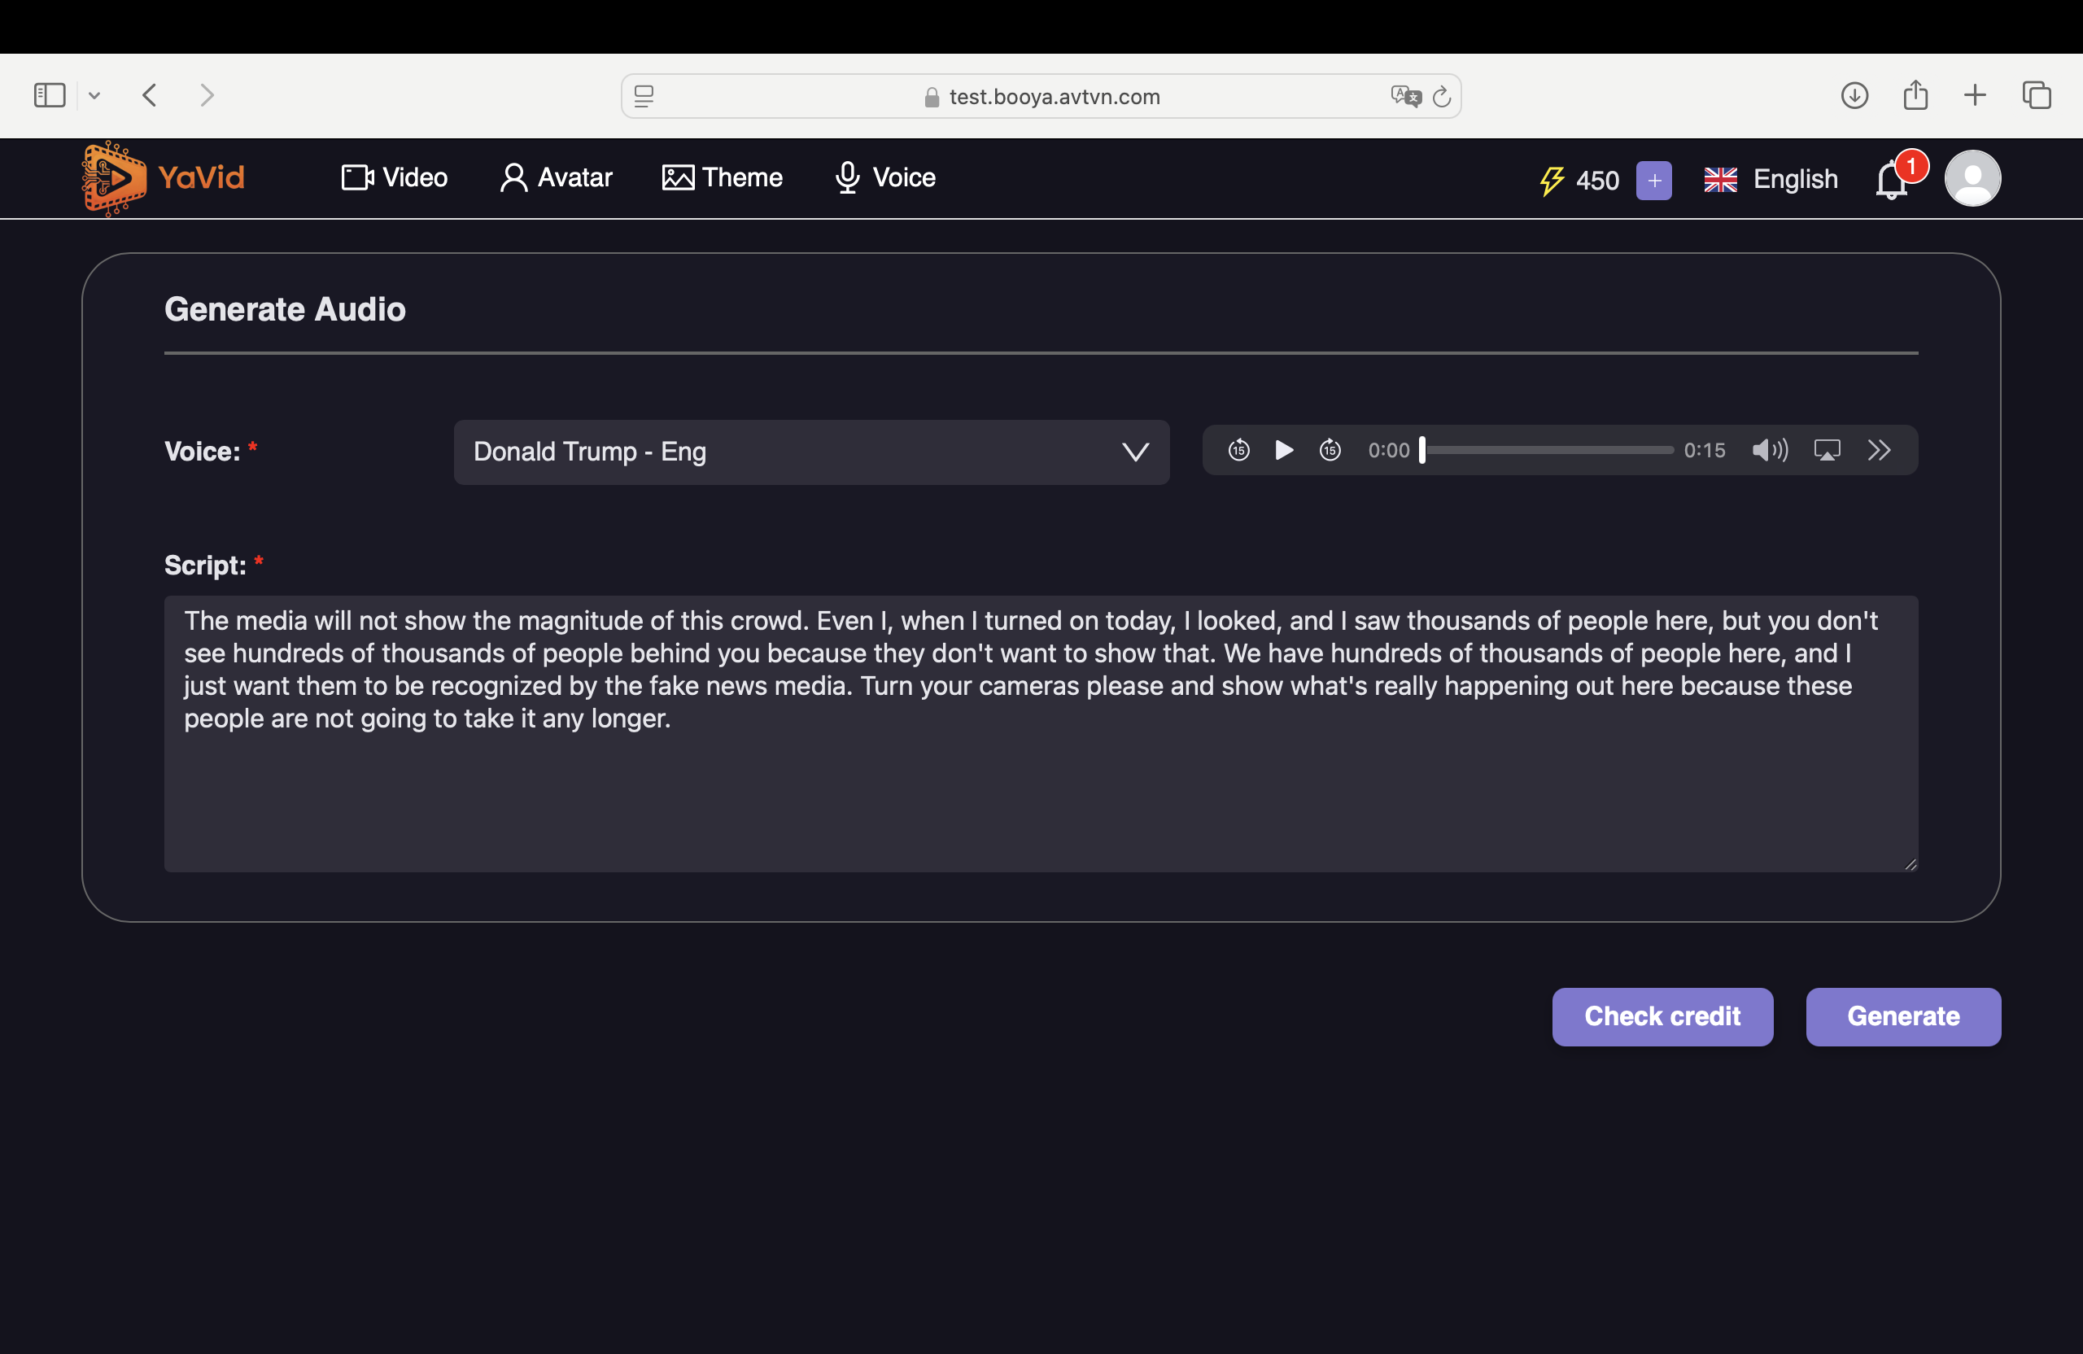The width and height of the screenshot is (2083, 1354).
Task: Skip forward 15 seconds in voice preview
Action: [1330, 450]
